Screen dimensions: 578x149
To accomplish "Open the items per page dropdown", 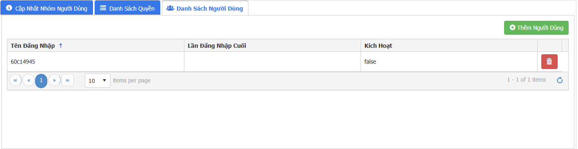I will (x=97, y=81).
